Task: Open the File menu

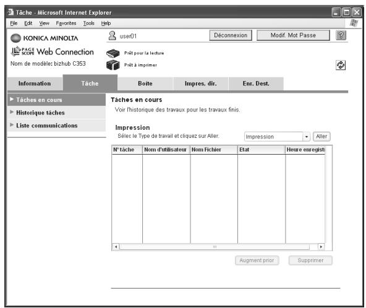Action: [x=14, y=23]
